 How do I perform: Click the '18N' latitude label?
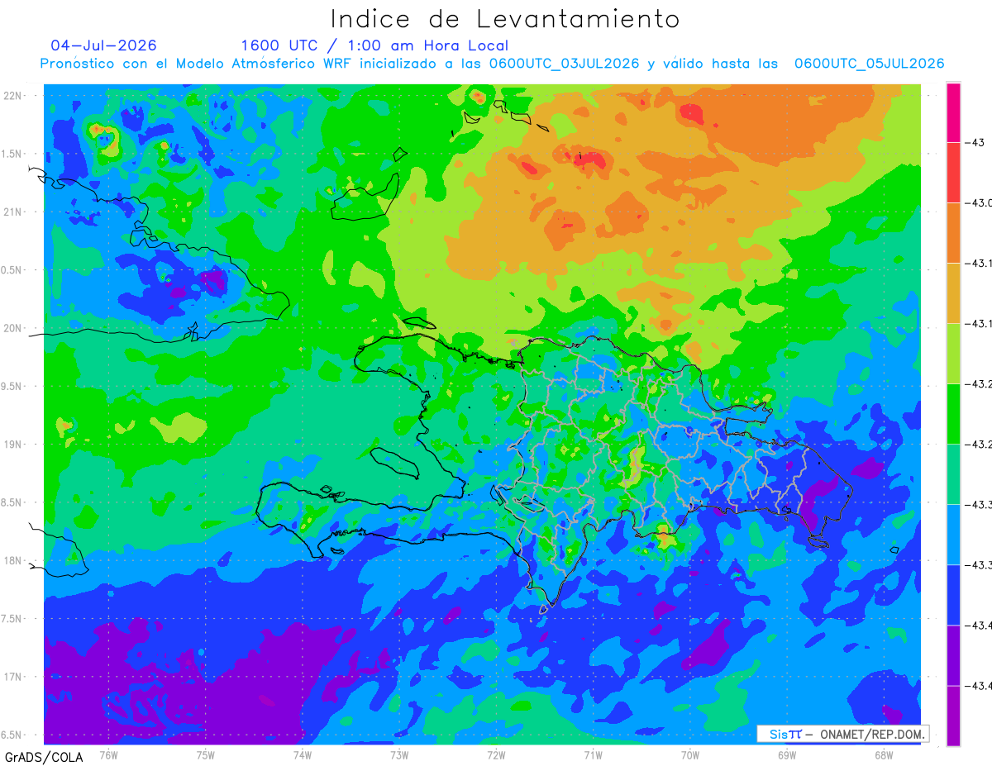[x=12, y=560]
